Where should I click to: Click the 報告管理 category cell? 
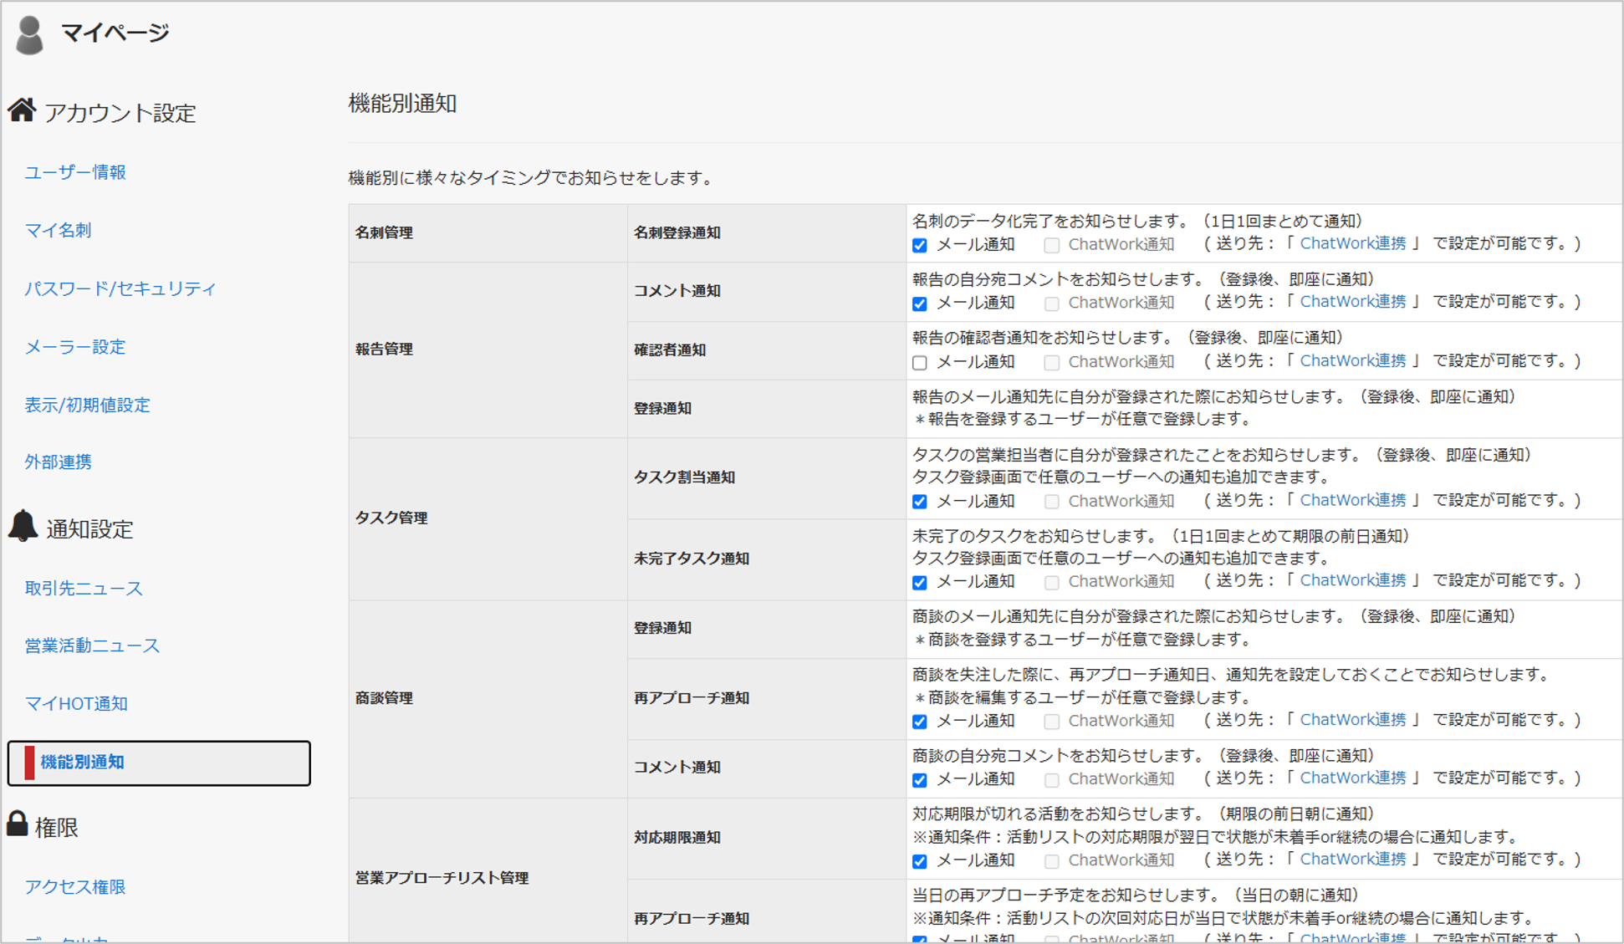click(x=488, y=350)
